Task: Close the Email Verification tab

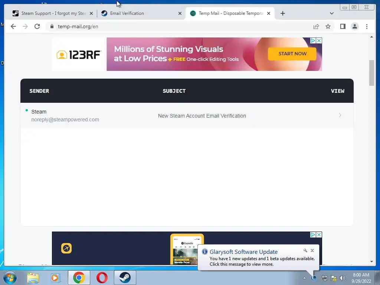Action: [180, 14]
